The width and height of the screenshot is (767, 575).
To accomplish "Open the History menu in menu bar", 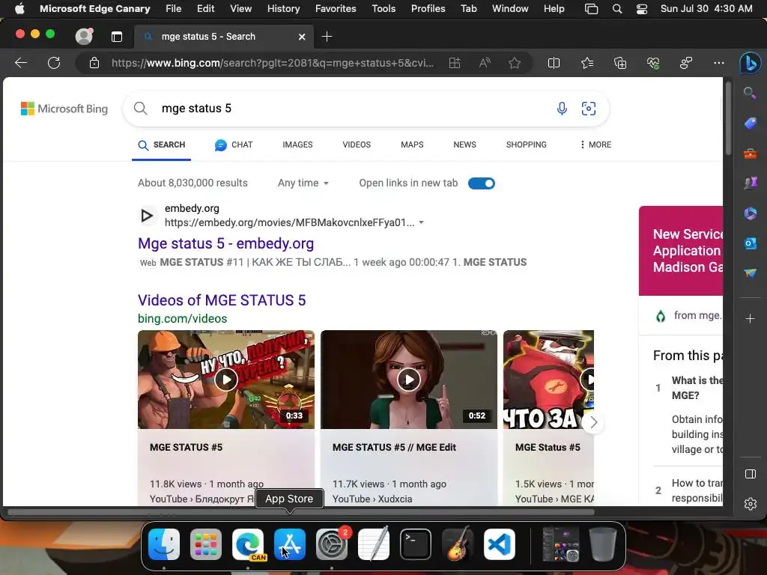I will pos(283,9).
